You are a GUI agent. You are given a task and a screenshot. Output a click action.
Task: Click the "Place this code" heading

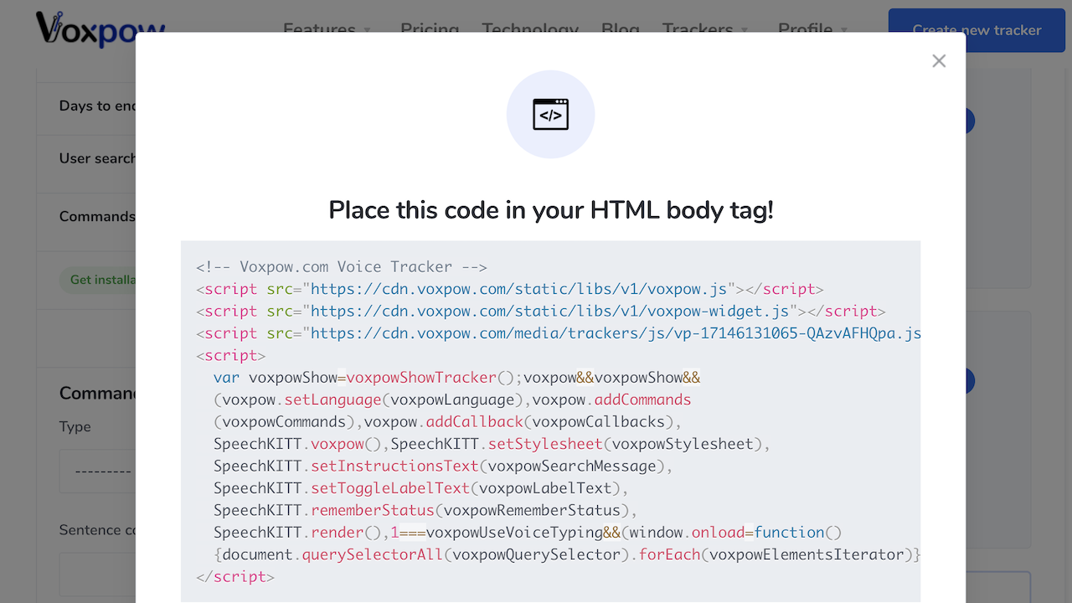point(550,210)
